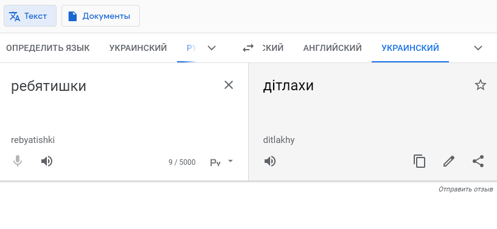Click the microphone voice input icon

click(18, 161)
